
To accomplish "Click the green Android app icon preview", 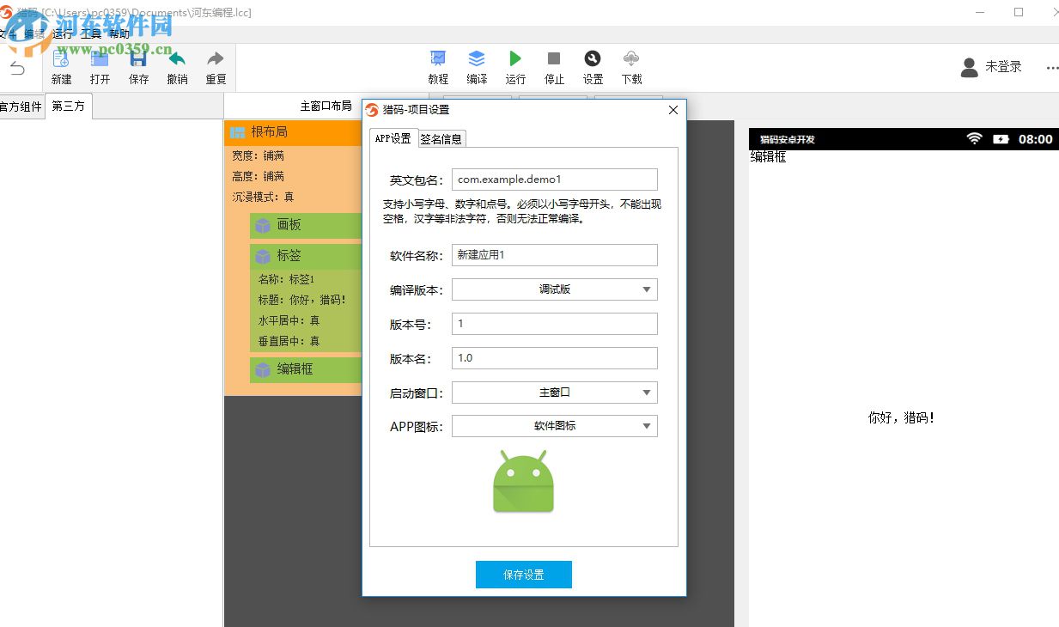I will click(523, 482).
